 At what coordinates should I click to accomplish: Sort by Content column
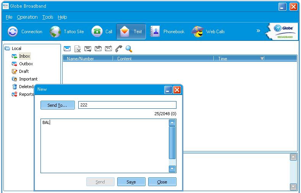point(163,59)
